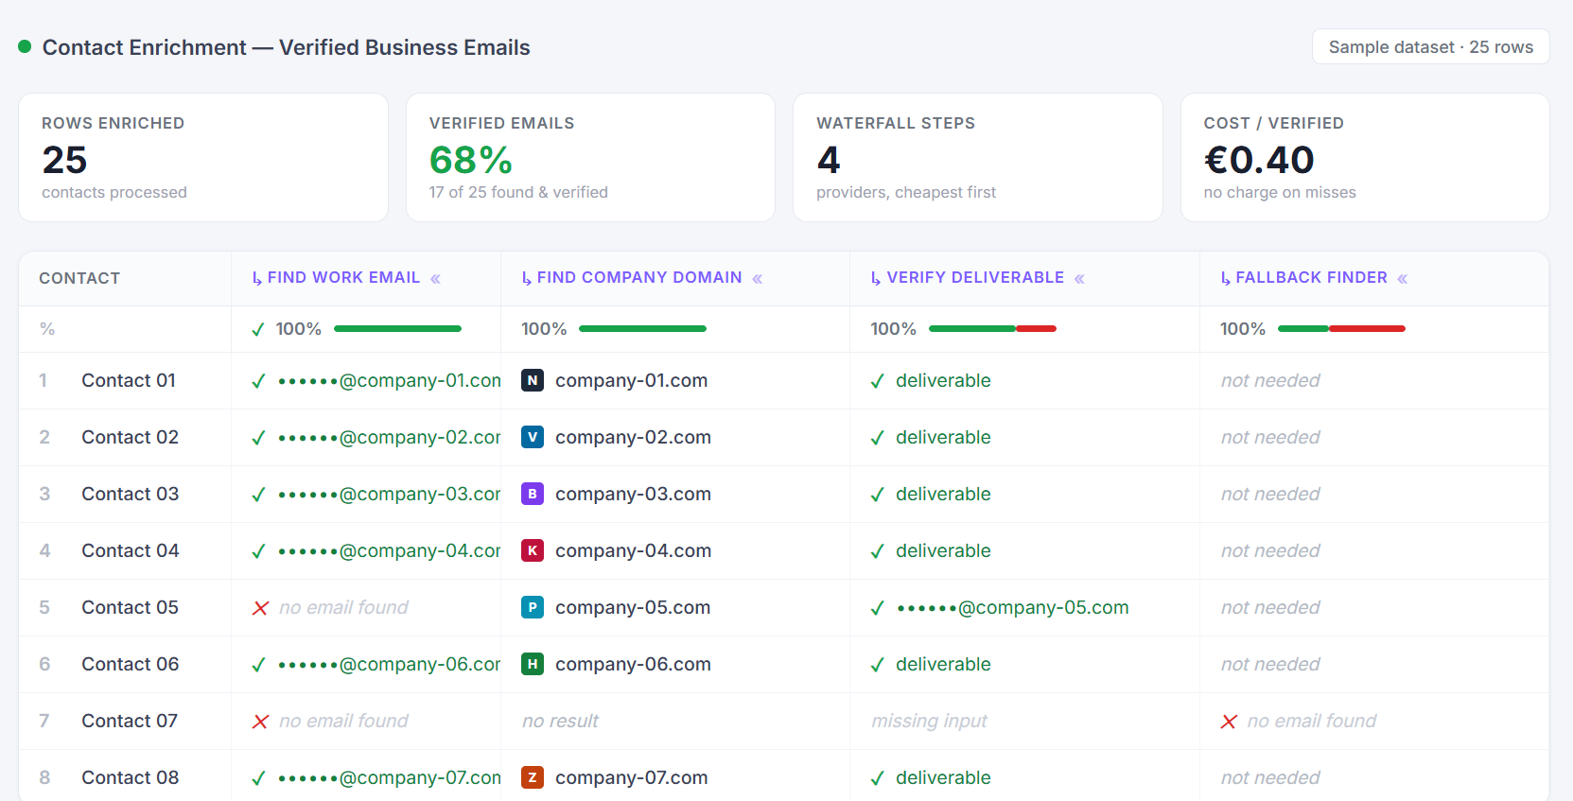Screen dimensions: 1573x801
Task: Click the red X in Contact 07's work email cell
Action: tap(261, 722)
